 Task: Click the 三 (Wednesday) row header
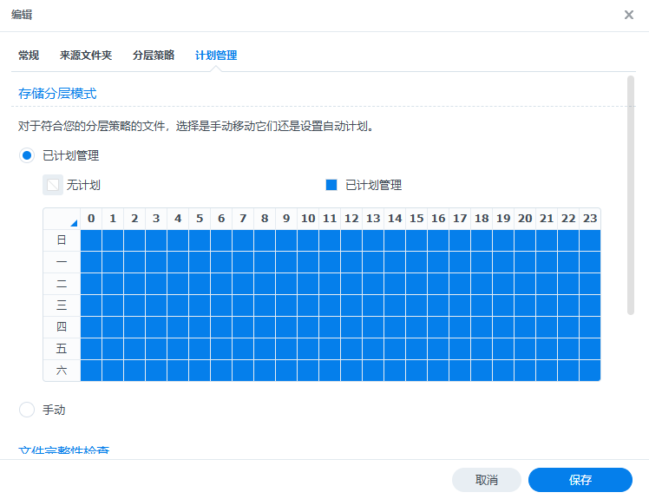62,305
